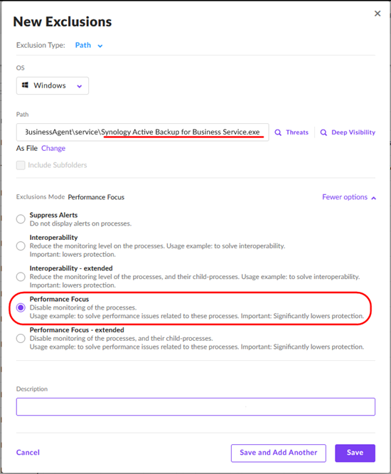The width and height of the screenshot is (391, 474).
Task: Click the Threats magnifier search icon
Action: coord(278,132)
